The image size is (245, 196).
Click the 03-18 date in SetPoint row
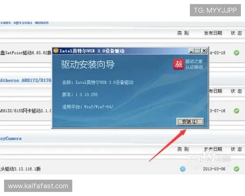pyautogui.click(x=217, y=53)
